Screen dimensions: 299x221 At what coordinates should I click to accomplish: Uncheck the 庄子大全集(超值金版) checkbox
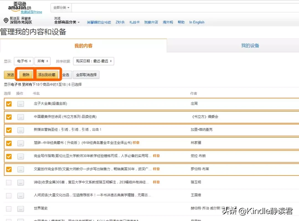[9, 104]
